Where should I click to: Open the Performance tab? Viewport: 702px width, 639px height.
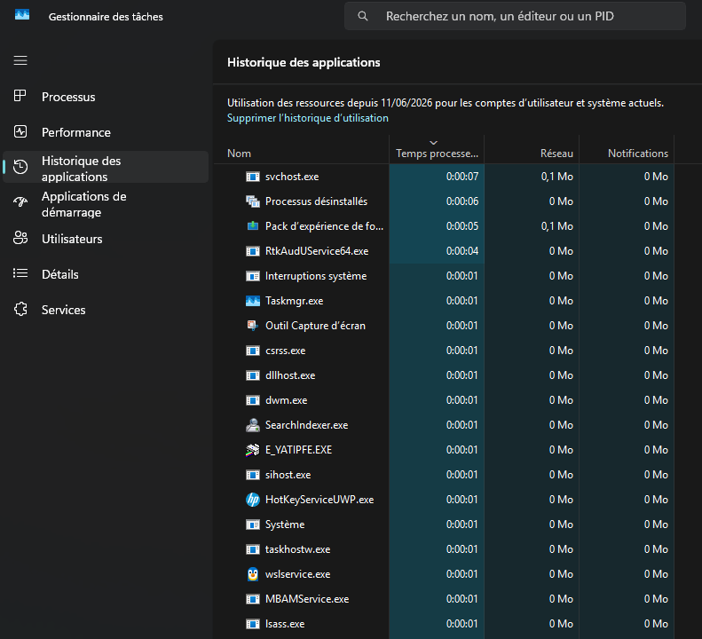point(106,132)
